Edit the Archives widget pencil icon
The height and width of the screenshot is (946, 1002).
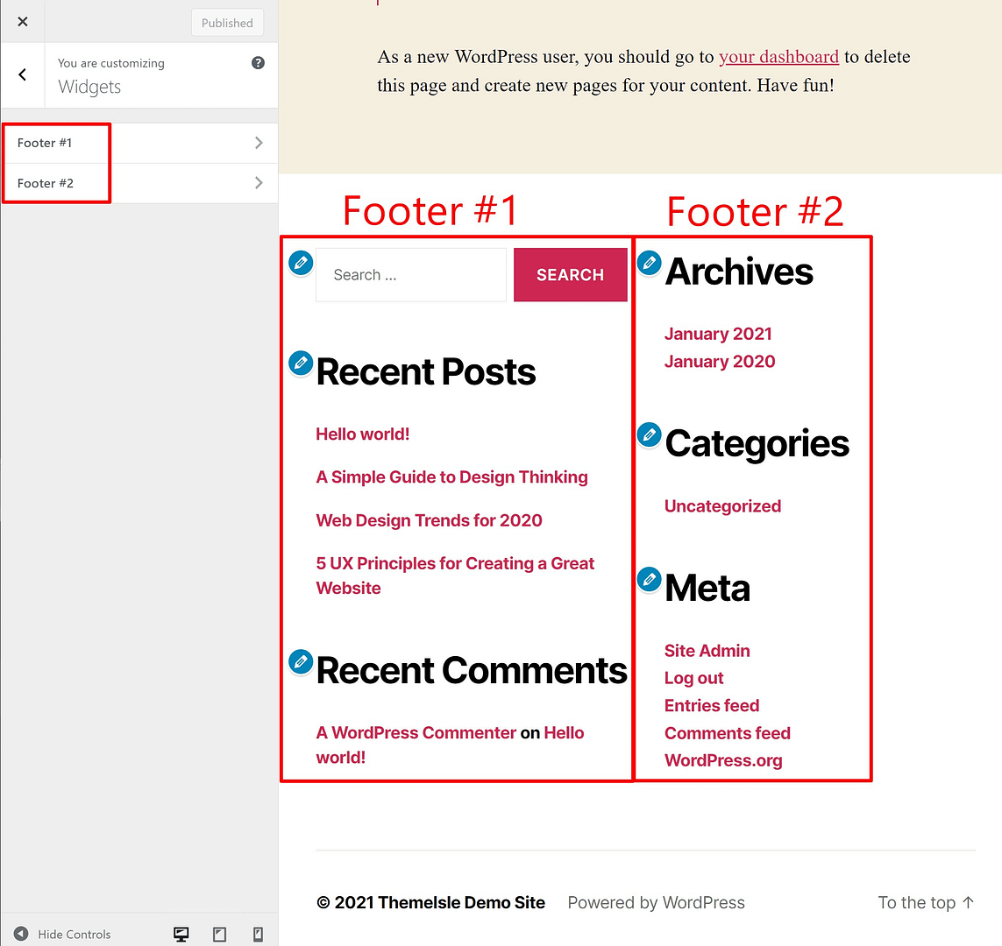[x=649, y=262]
